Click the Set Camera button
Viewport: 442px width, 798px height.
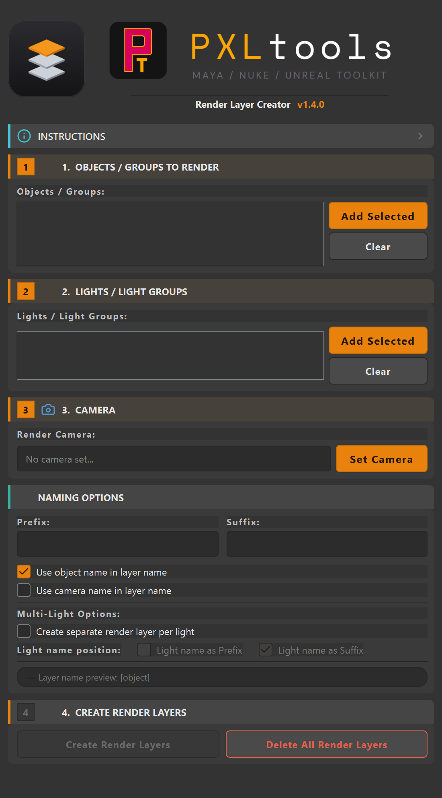coord(382,459)
